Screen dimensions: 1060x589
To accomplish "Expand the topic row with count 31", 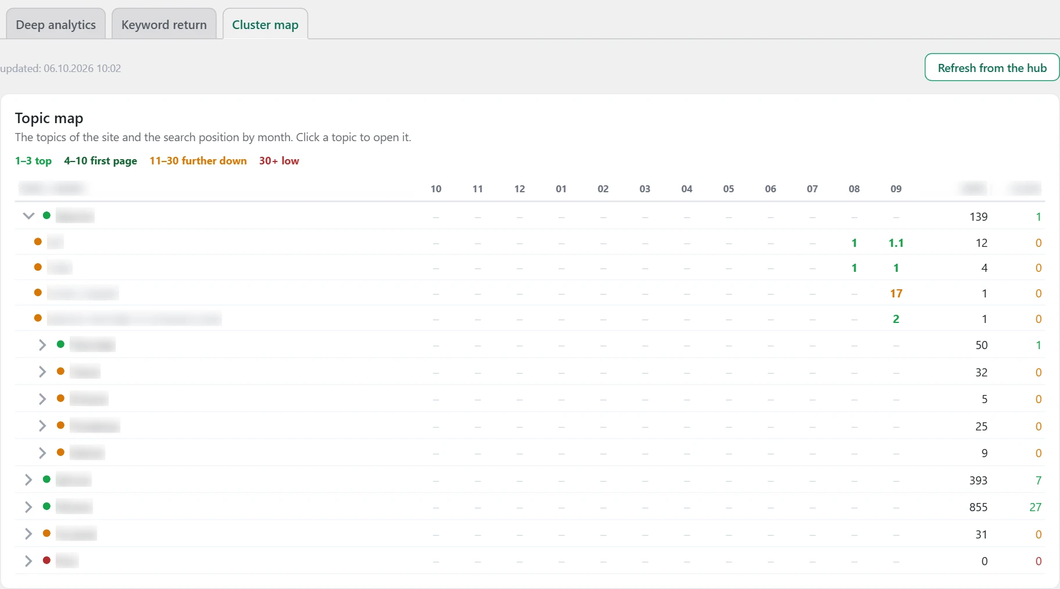I will (28, 534).
